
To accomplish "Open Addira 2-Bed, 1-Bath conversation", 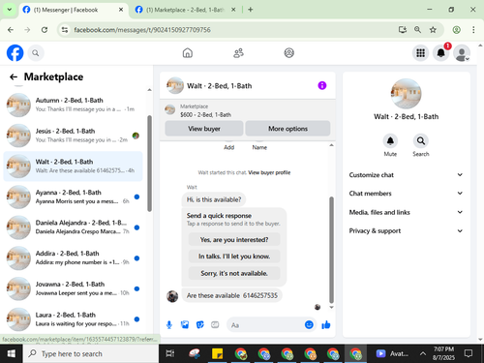I will point(73,257).
